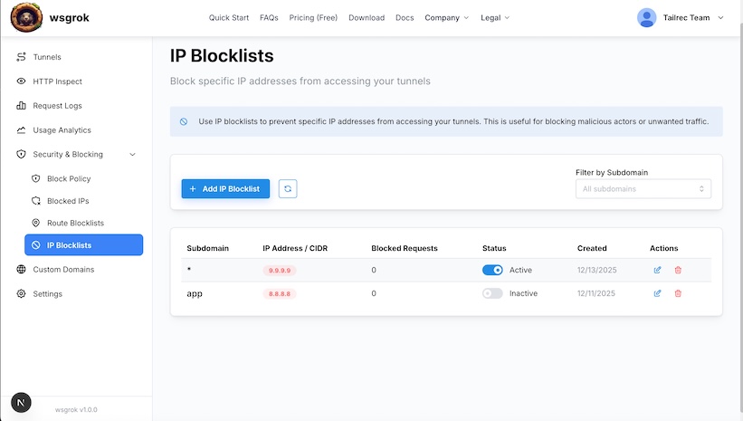Click the Custom Domains globe icon
Image resolution: width=743 pixels, height=421 pixels.
[x=22, y=269]
